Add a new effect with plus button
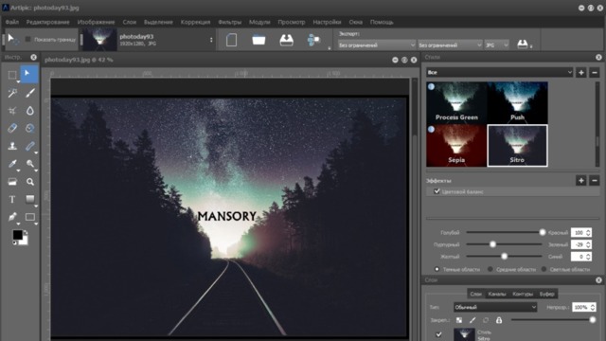 click(580, 180)
